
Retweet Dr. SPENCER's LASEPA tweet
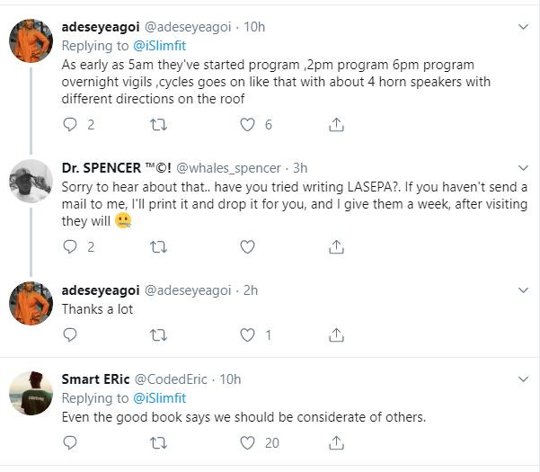[x=158, y=245]
